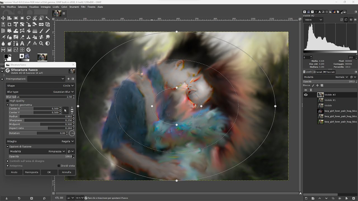Select the Fuzzy Select magic wand
The image size is (358, 201).
pos(48,18)
